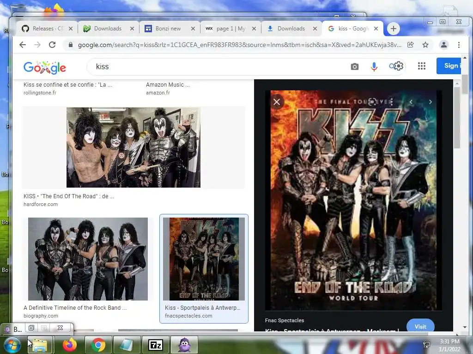This screenshot has height=354, width=473.
Task: Click the network tray icon
Action: 426,345
